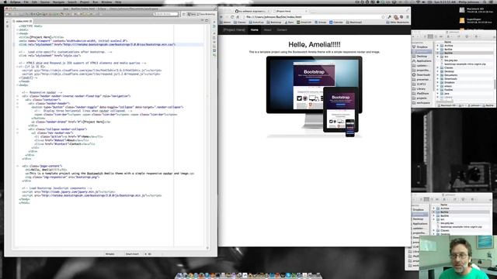This screenshot has width=497, height=279.
Task: Minimize the Eclipse editor area
Action: point(202,21)
